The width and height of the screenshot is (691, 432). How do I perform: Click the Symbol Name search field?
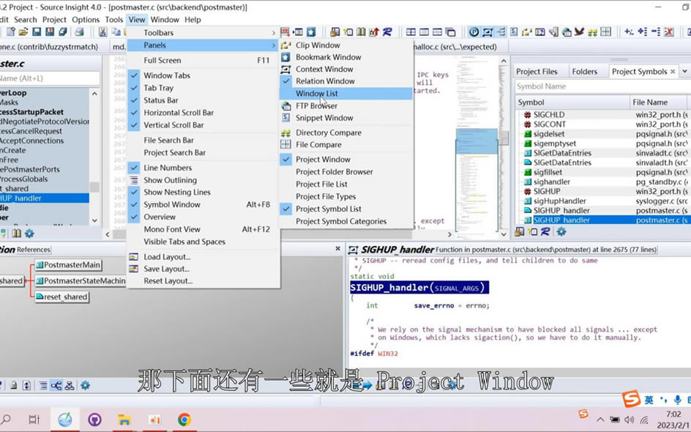tap(602, 86)
